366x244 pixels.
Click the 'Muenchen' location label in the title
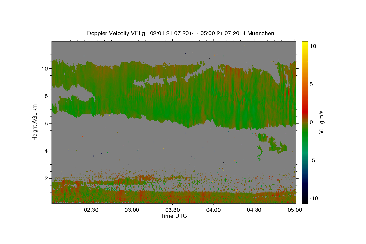(261, 33)
